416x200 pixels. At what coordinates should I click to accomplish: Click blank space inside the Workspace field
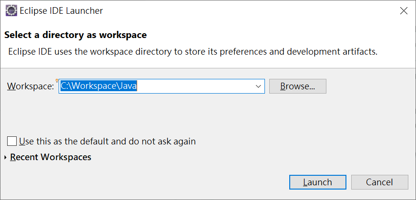point(195,86)
